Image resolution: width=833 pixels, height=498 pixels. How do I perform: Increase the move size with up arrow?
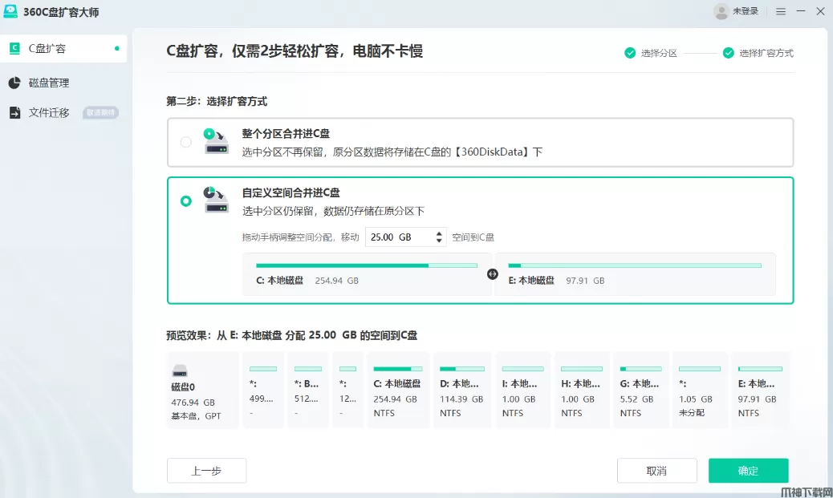[x=439, y=233]
